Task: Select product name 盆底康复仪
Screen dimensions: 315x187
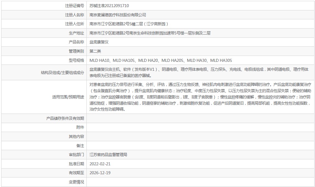Action: tap(99, 42)
